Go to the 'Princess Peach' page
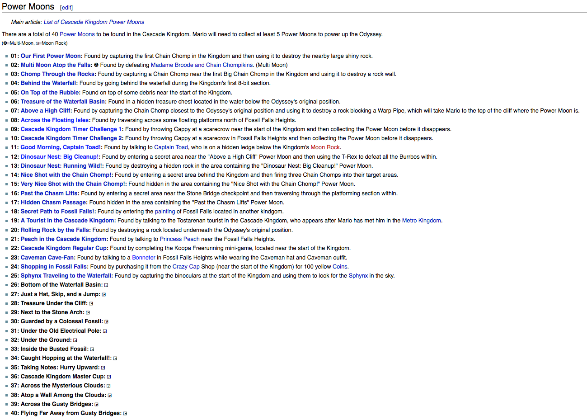Image resolution: width=587 pixels, height=420 pixels. pos(179,239)
